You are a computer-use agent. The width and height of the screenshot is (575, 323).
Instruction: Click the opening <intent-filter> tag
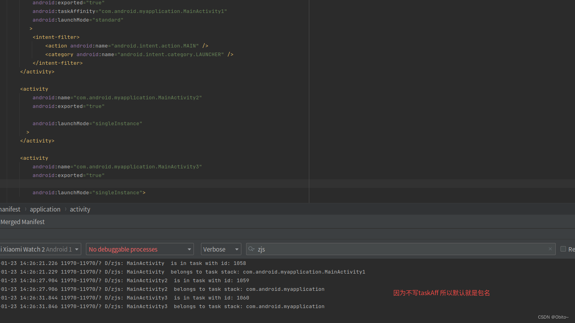click(x=56, y=37)
